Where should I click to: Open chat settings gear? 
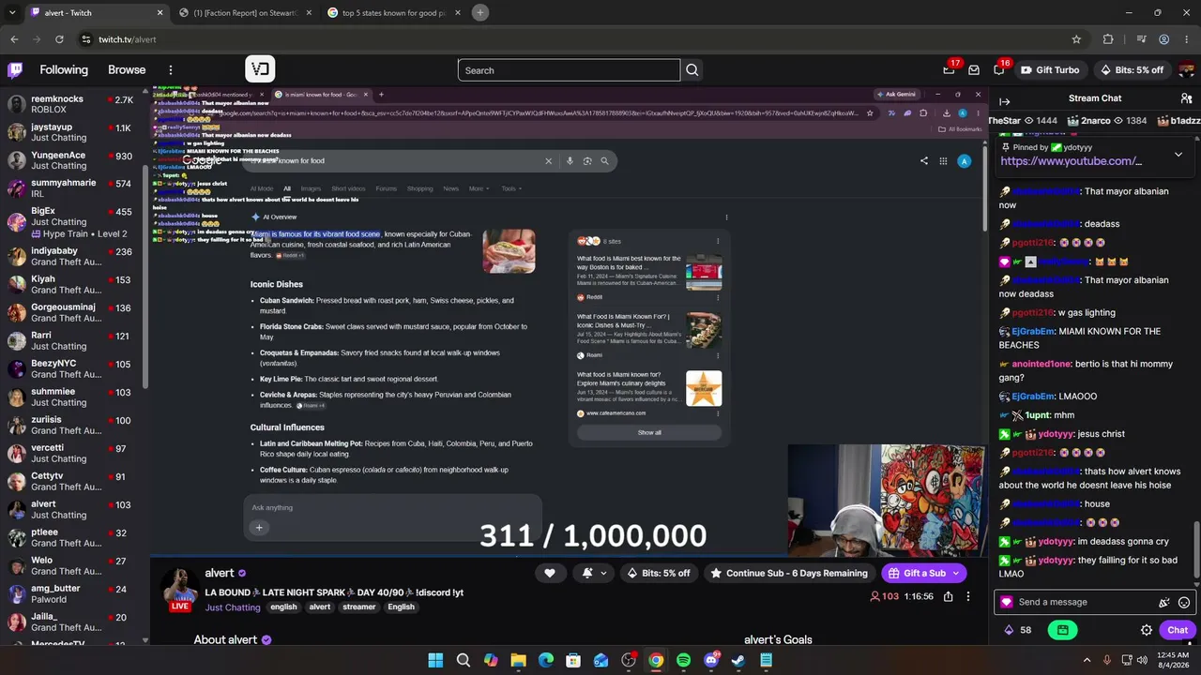1147,630
